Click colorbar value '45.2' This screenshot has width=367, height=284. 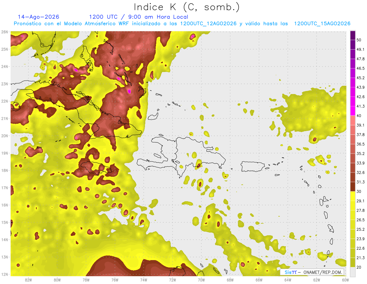click(361, 78)
